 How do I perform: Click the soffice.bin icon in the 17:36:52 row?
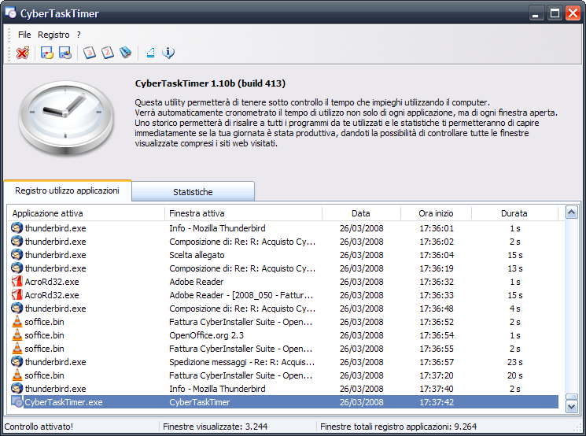pos(17,322)
